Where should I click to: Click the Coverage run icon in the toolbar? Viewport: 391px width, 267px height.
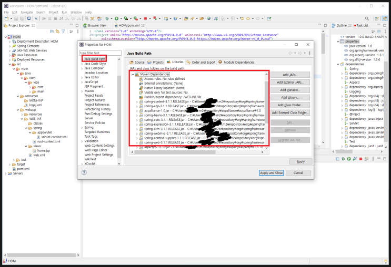pos(126,18)
